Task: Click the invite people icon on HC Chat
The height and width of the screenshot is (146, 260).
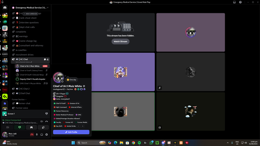Action: point(48,59)
